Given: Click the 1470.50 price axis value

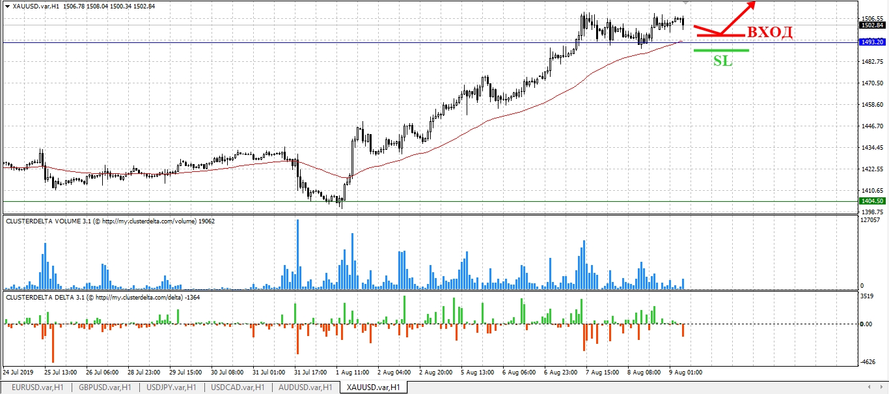Looking at the screenshot, I should coord(871,83).
